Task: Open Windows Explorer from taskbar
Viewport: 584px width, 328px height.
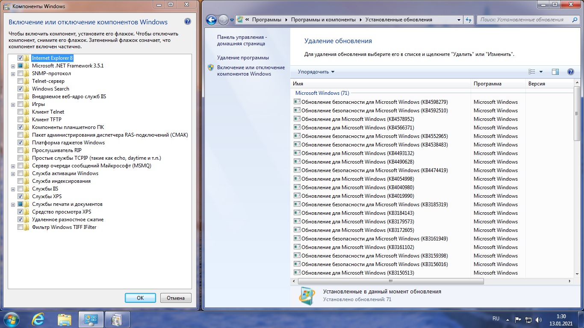Action: coord(65,319)
